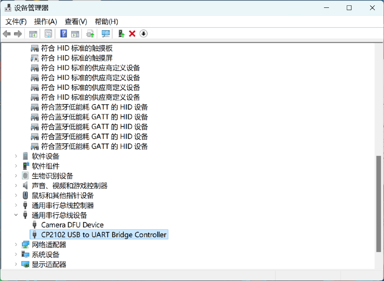The height and width of the screenshot is (281, 384).
Task: Click the disable device down-arrow icon
Action: click(143, 33)
